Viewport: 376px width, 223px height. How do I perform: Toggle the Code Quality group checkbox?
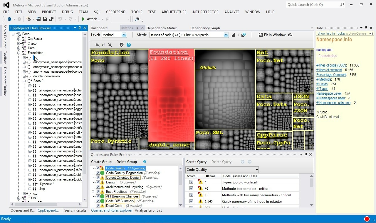[x=98, y=168]
